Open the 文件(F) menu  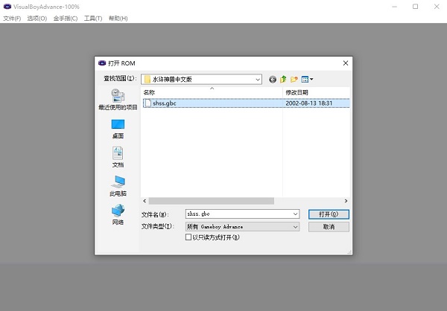tap(12, 19)
